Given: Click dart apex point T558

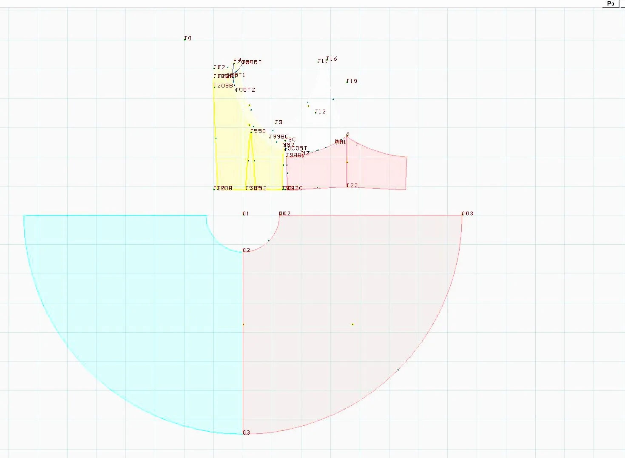Looking at the screenshot, I should 258,131.
